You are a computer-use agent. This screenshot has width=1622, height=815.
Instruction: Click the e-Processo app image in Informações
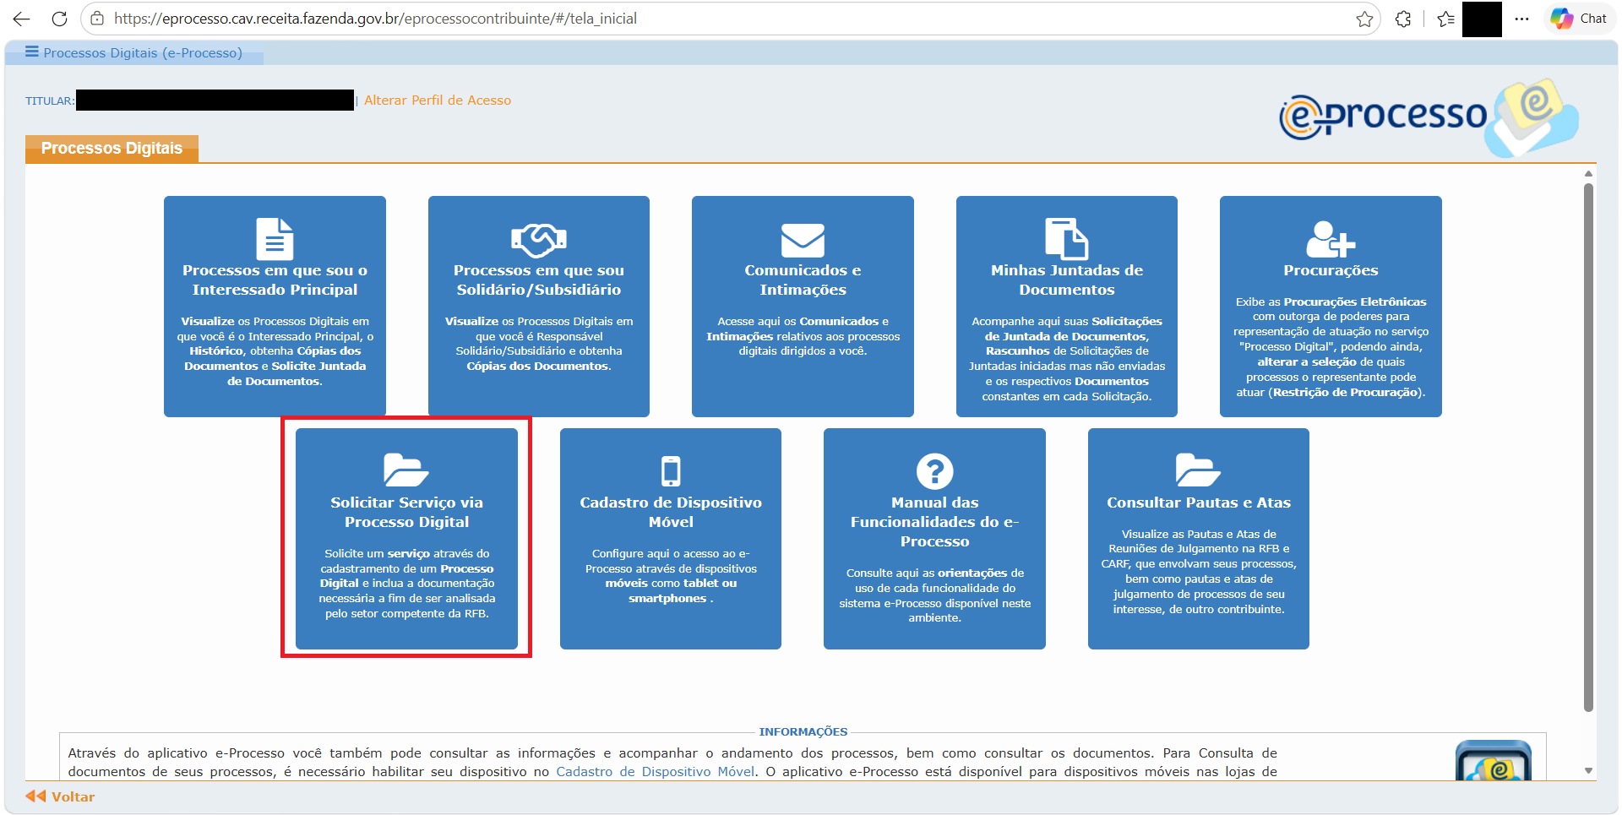click(x=1494, y=761)
